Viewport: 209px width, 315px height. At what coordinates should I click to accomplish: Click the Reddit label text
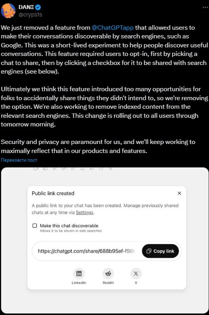click(108, 283)
